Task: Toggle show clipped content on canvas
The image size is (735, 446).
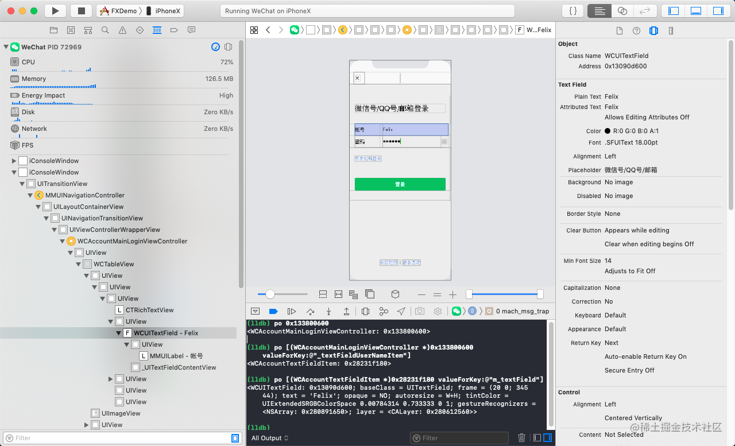Action: (x=323, y=294)
